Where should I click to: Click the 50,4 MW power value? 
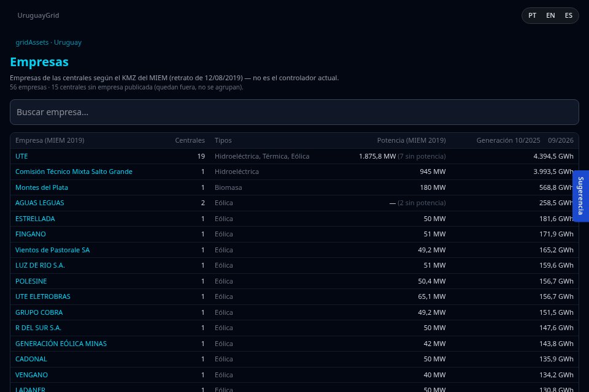click(432, 281)
